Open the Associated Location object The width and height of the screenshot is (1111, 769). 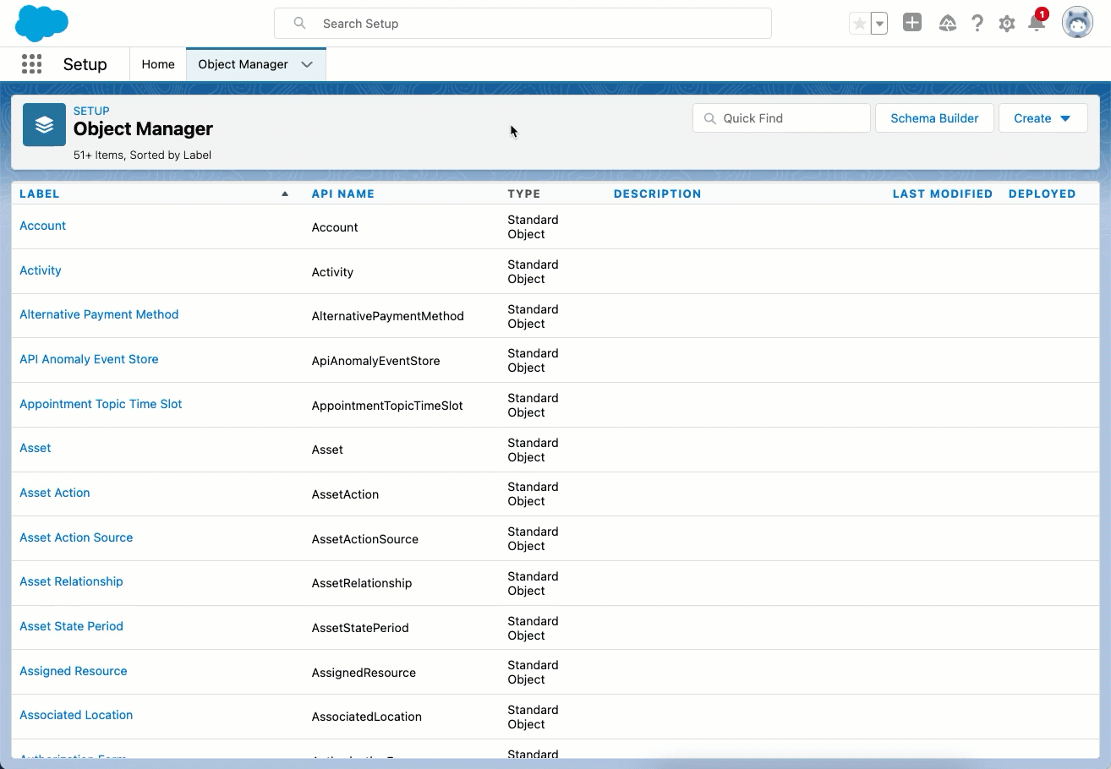coord(76,715)
